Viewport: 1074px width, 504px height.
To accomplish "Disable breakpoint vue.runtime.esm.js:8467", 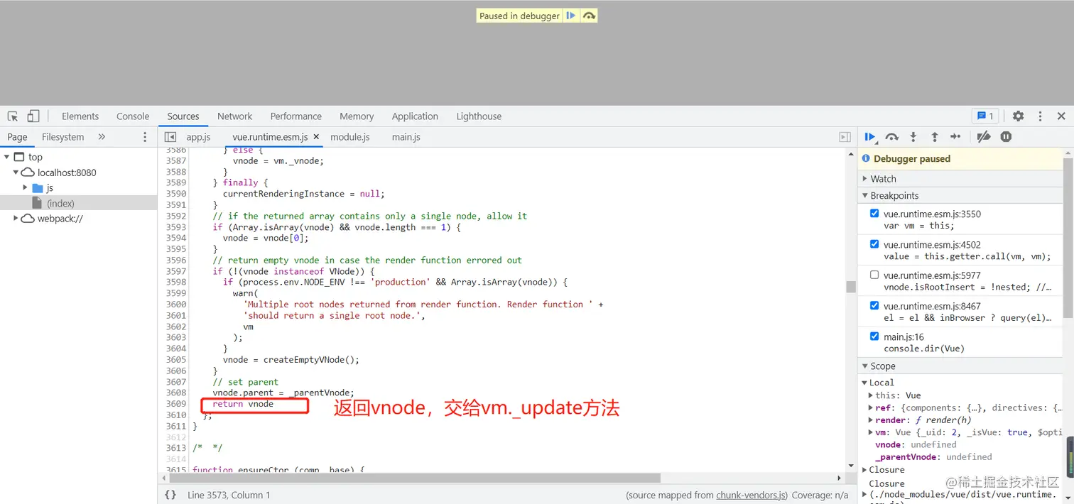I will click(874, 306).
